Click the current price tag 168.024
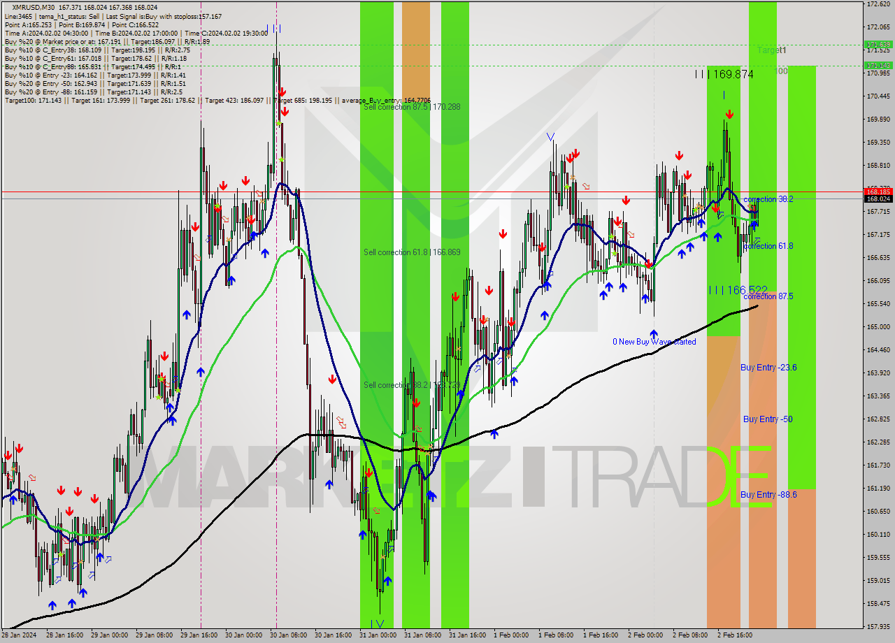Viewport: 895px width, 643px height. click(878, 199)
